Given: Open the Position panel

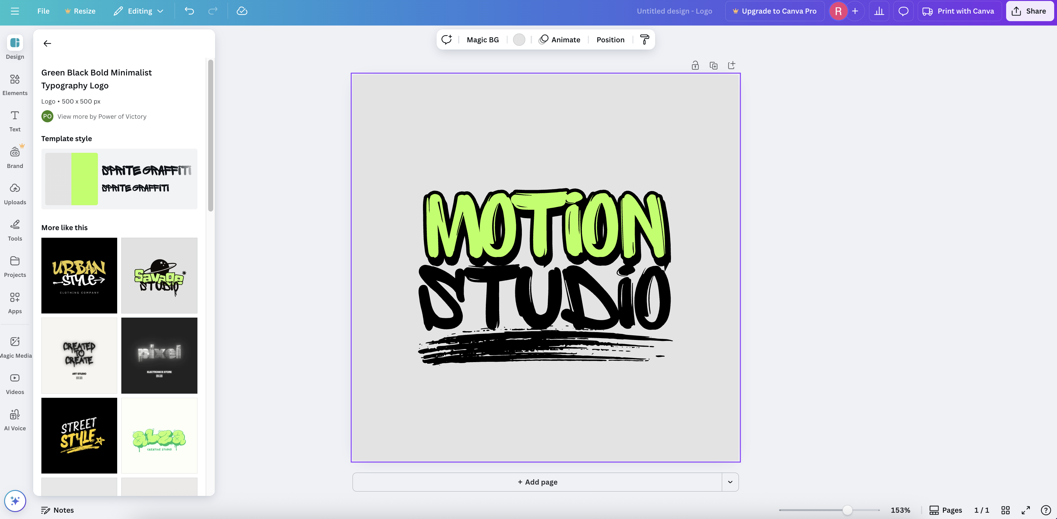Looking at the screenshot, I should (610, 40).
